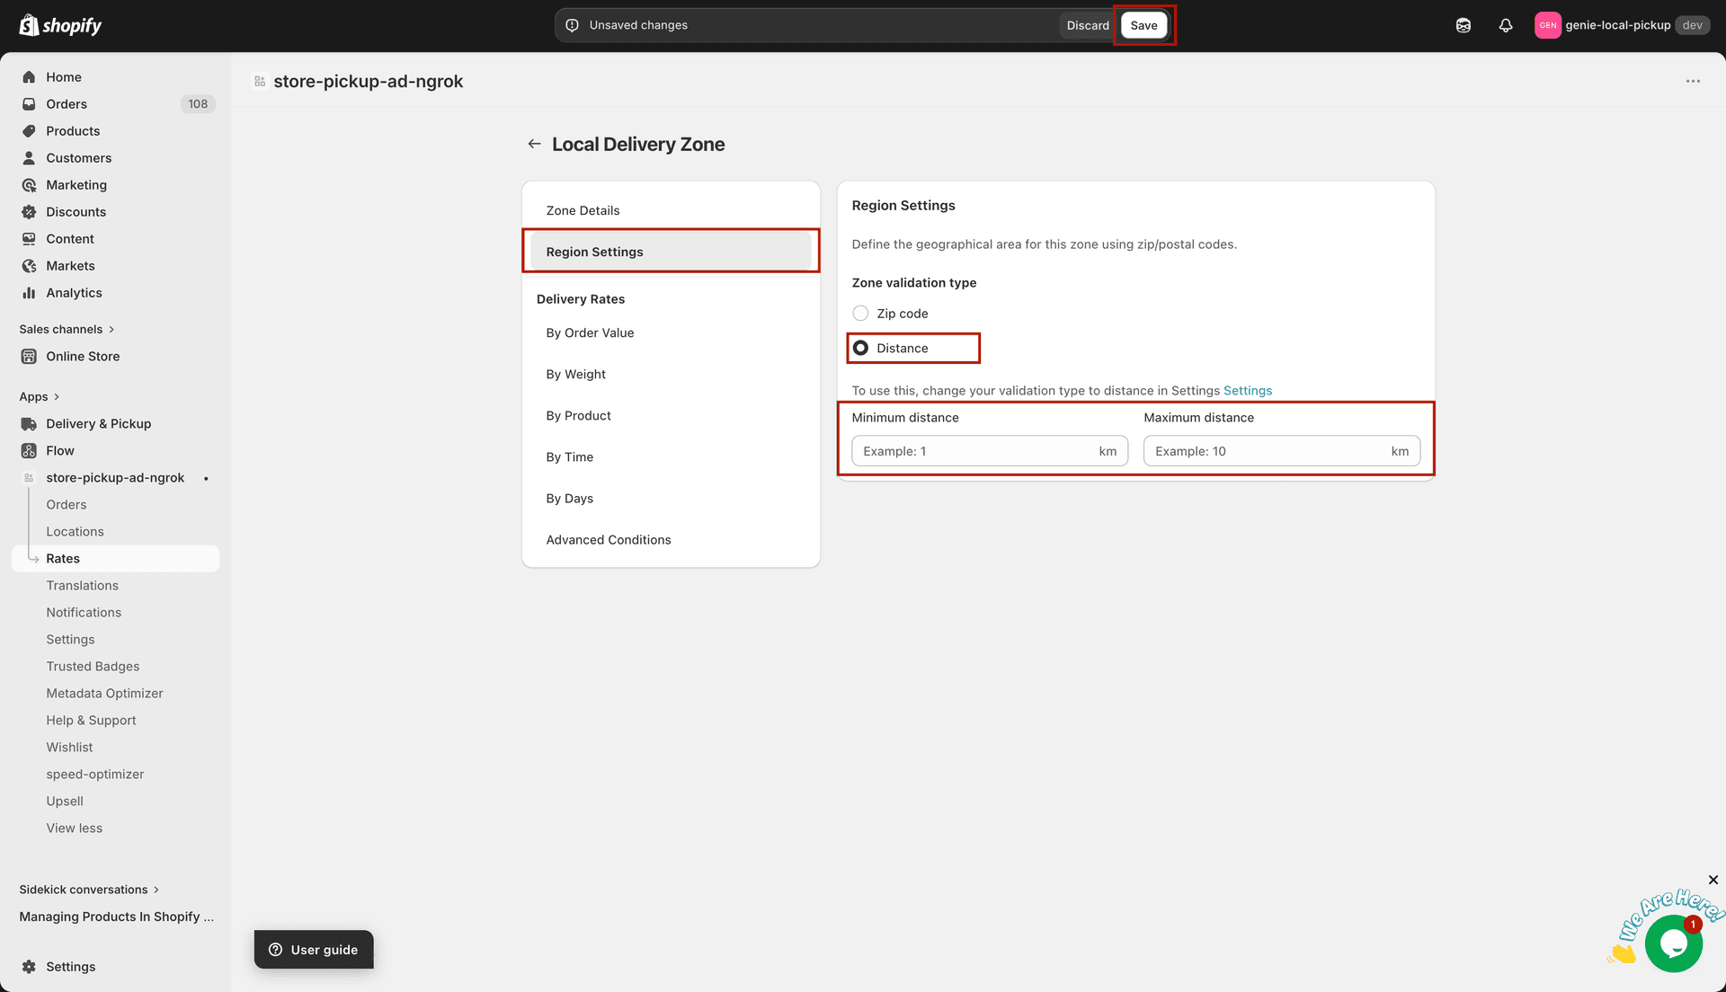Click the Content image icon

(x=29, y=239)
